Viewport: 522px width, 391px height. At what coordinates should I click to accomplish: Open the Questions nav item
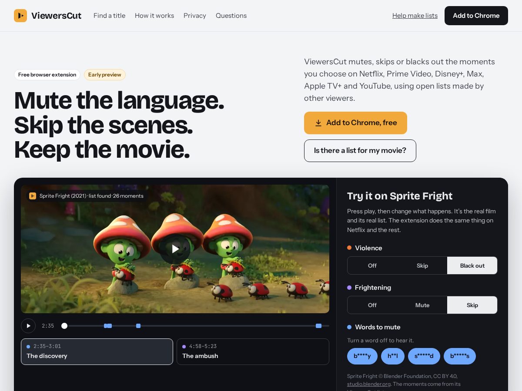point(231,16)
